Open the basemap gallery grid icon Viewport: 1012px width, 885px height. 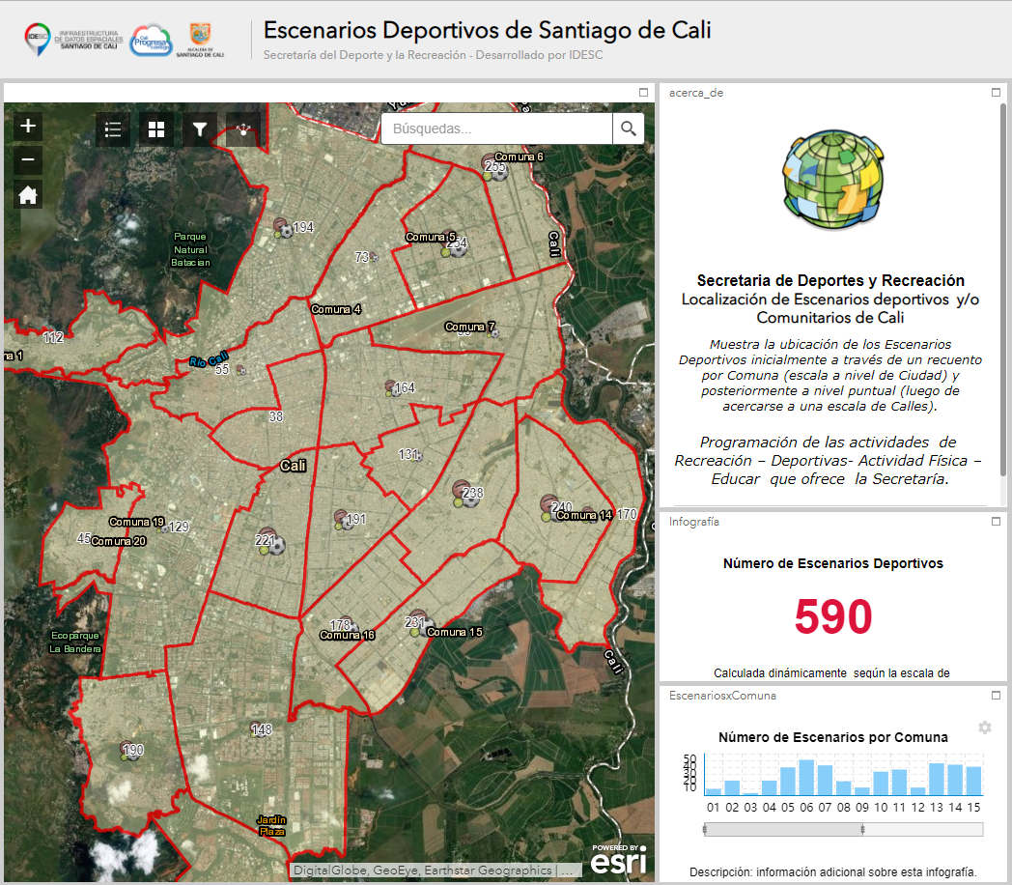(x=155, y=129)
